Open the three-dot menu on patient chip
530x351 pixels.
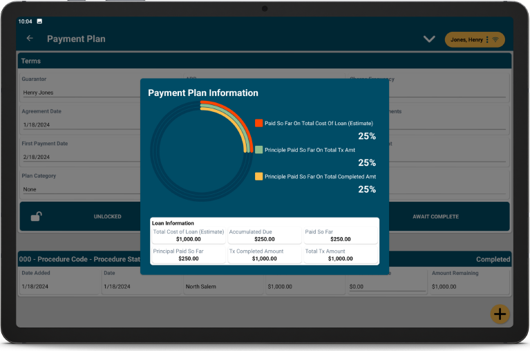click(487, 40)
